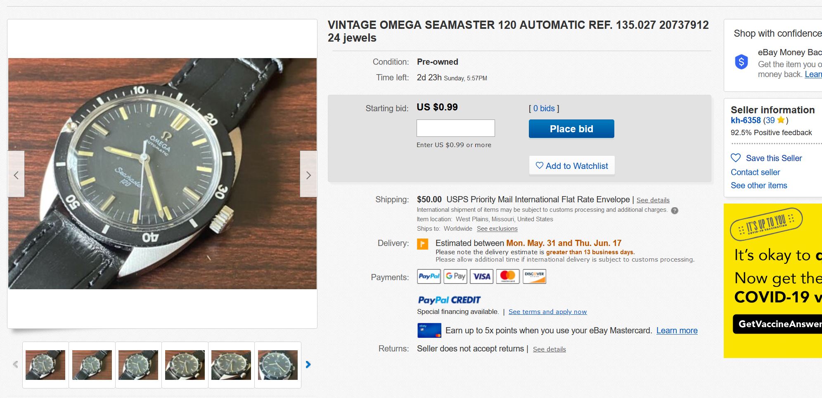Click the orange delivery estimate flag icon
This screenshot has height=398, width=822.
422,244
